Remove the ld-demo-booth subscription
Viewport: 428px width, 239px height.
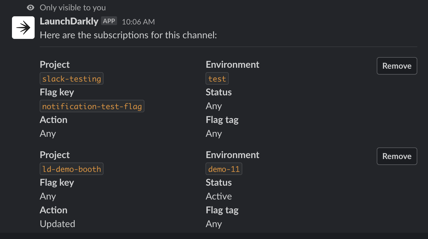[397, 156]
